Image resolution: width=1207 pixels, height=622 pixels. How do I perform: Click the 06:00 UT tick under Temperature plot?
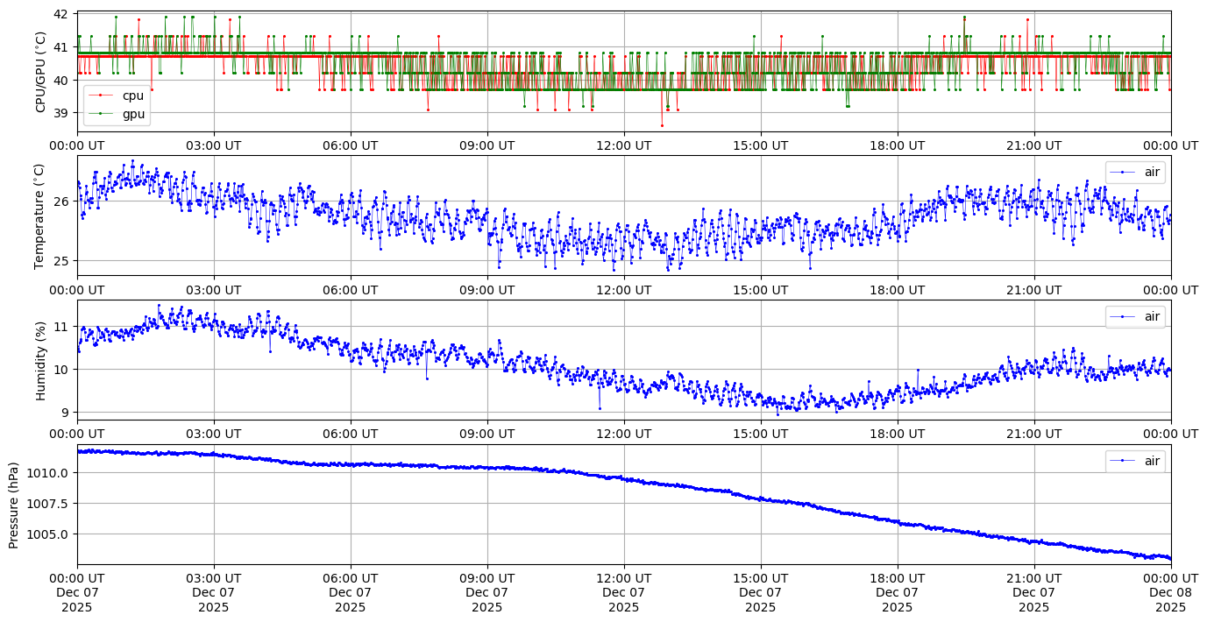click(350, 290)
